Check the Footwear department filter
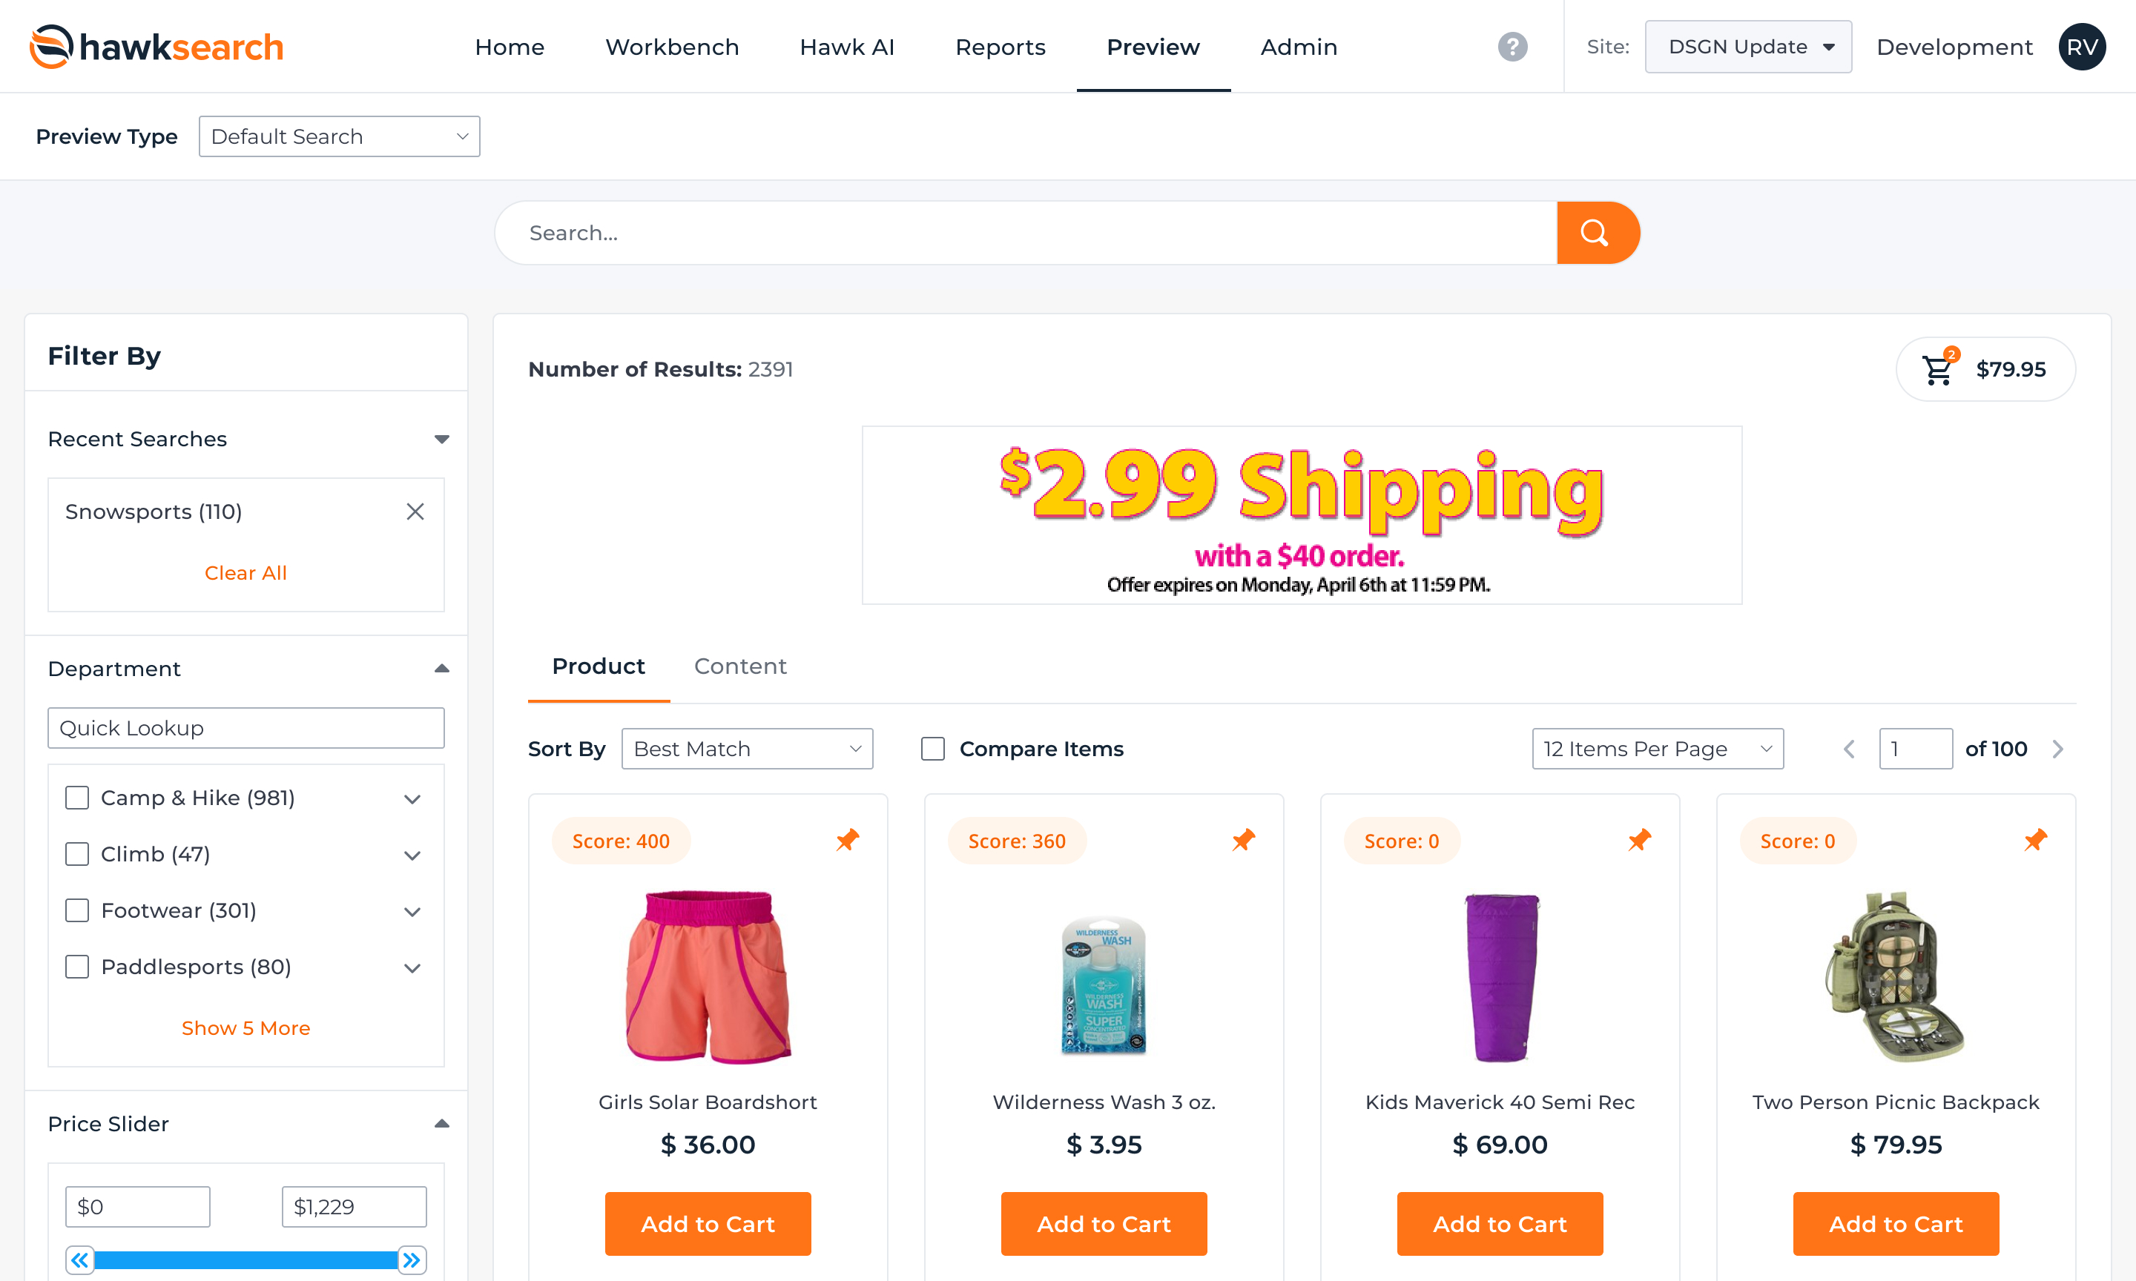Image resolution: width=2136 pixels, height=1281 pixels. tap(78, 910)
